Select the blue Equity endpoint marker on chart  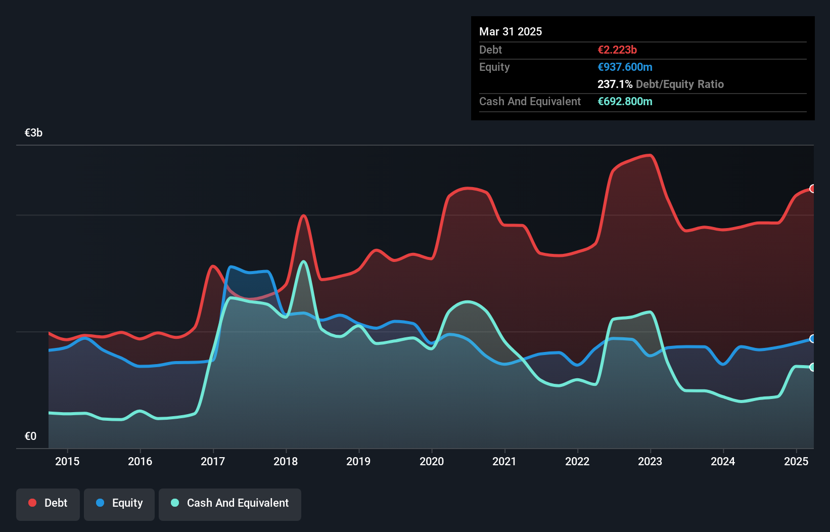click(x=813, y=339)
